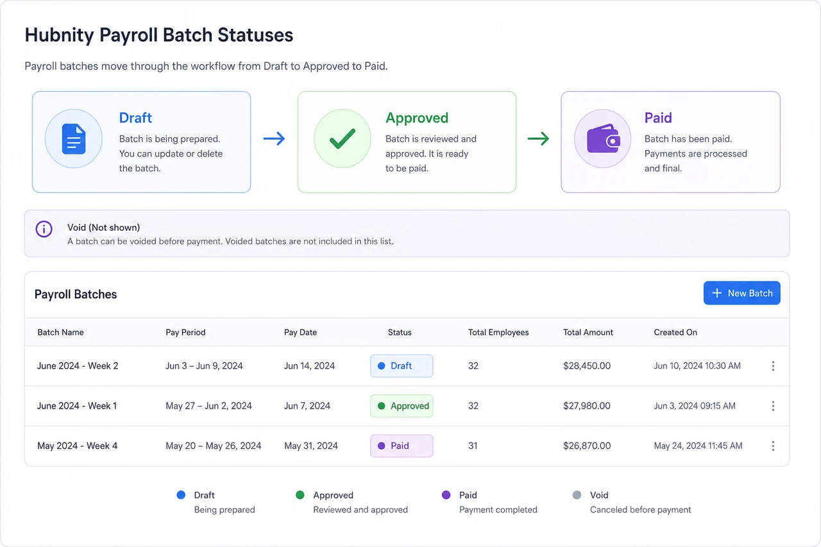Image resolution: width=821 pixels, height=547 pixels.
Task: Click created date Jun 10, 2024 10:30 AM
Action: [697, 366]
